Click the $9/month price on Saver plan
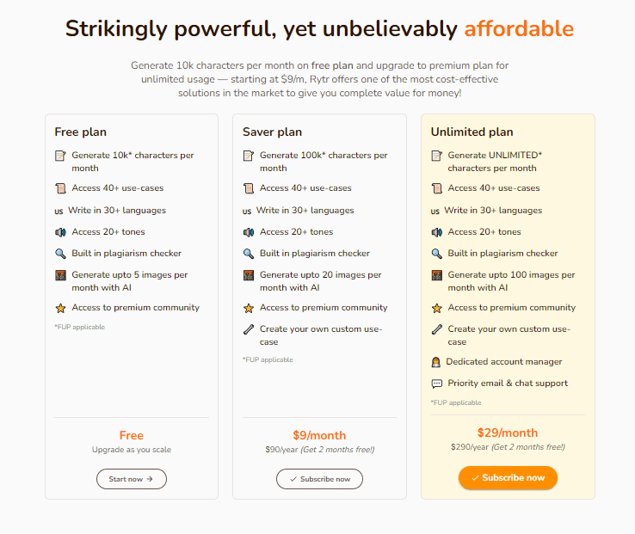This screenshot has height=534, width=635. [x=319, y=435]
